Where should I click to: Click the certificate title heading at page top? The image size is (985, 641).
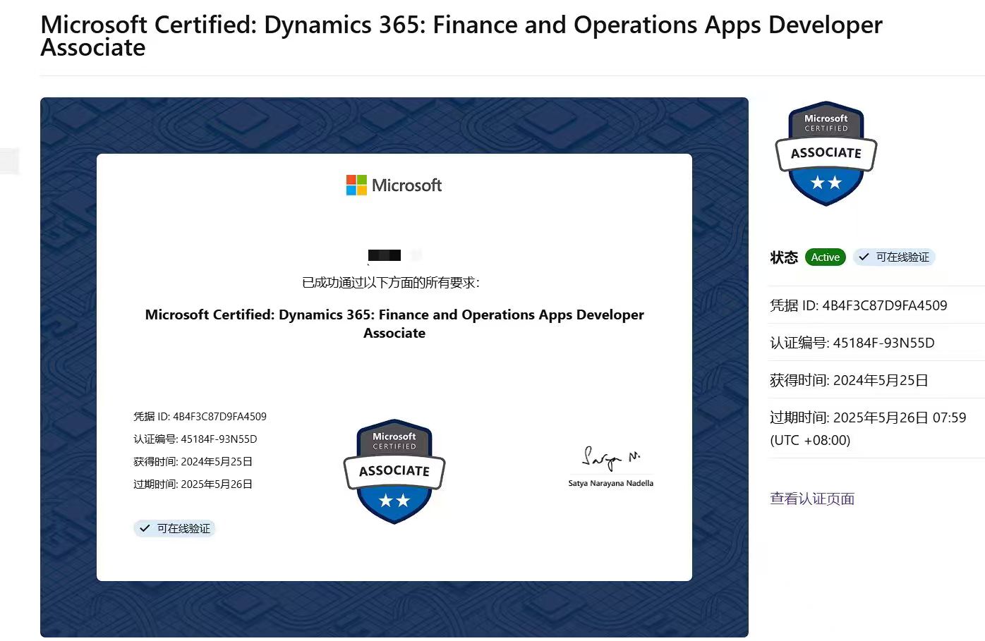459,35
